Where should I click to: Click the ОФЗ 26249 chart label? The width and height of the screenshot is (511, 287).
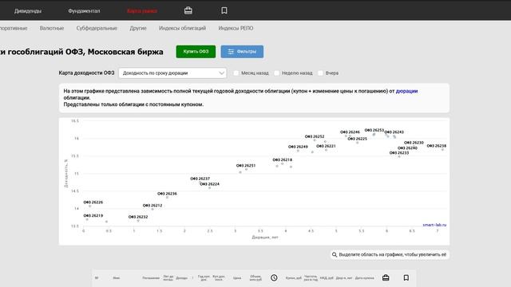pyautogui.click(x=298, y=147)
